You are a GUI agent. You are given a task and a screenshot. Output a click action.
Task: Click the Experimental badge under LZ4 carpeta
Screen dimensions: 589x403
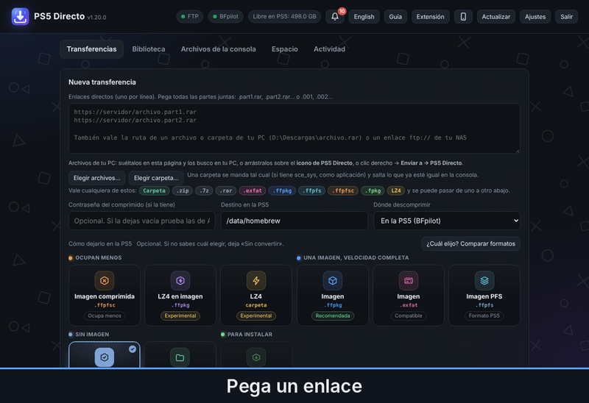(256, 315)
